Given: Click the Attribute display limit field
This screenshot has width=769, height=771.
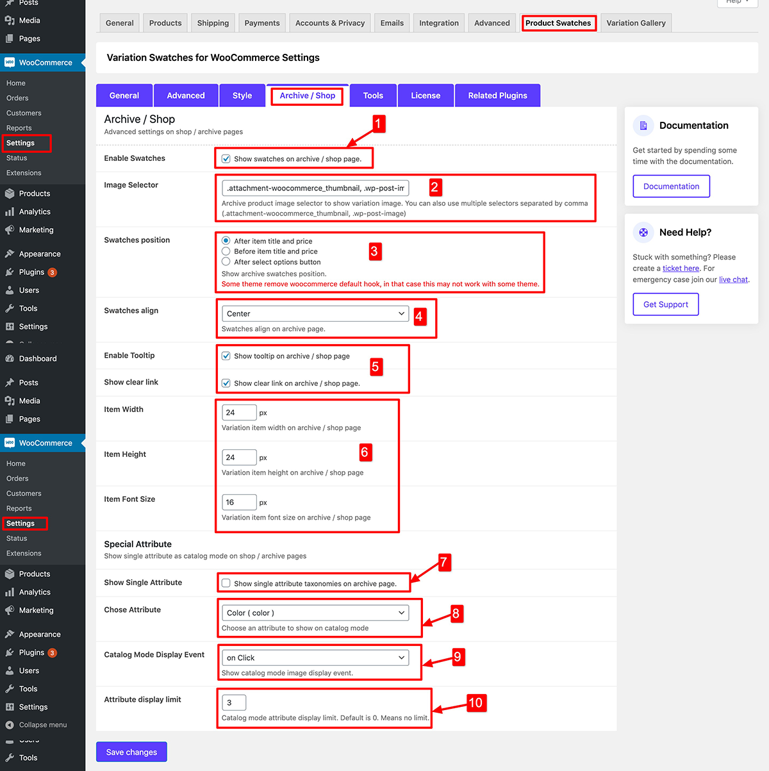Looking at the screenshot, I should [234, 702].
